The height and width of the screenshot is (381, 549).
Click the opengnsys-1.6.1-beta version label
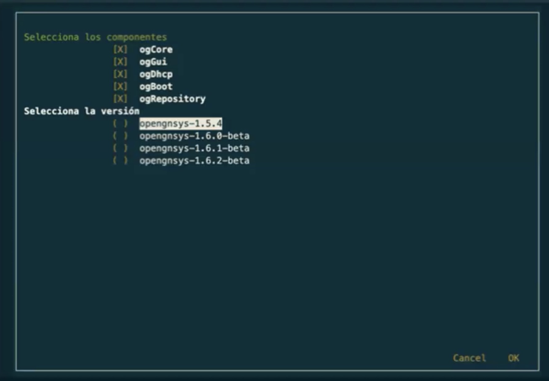194,148
